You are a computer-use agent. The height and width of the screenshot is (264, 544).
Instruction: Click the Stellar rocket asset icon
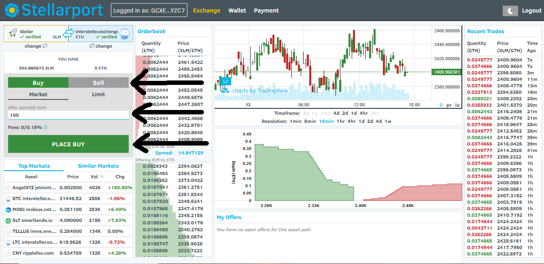(12, 34)
